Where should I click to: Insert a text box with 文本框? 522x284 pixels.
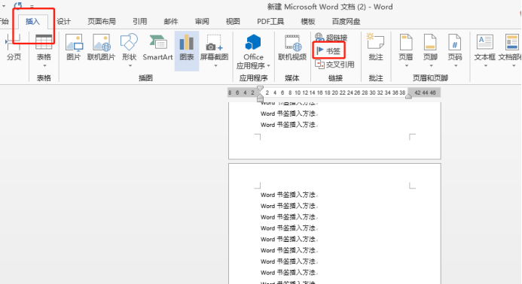[x=485, y=50]
